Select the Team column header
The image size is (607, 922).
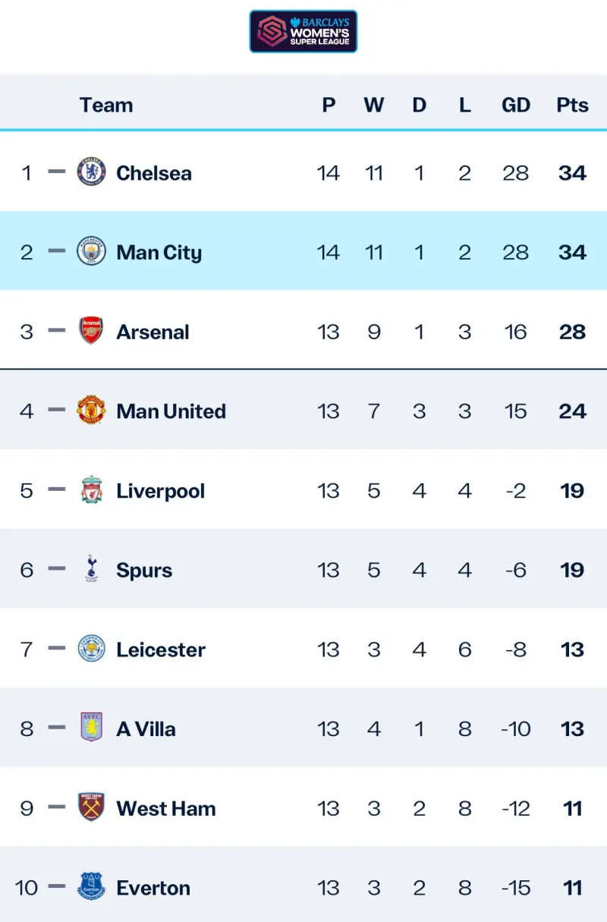coord(106,105)
